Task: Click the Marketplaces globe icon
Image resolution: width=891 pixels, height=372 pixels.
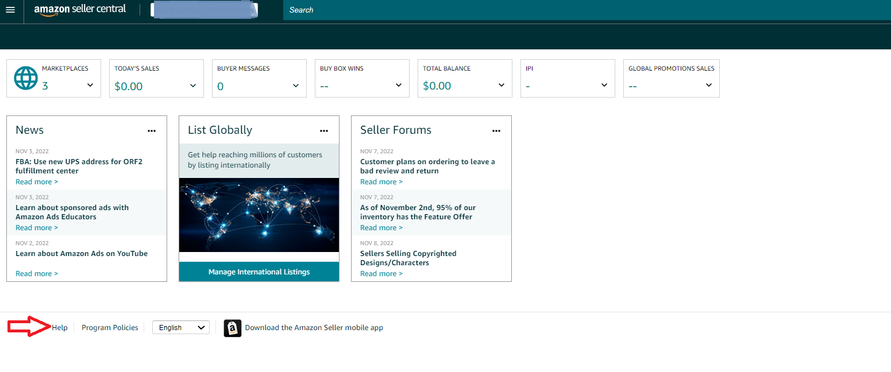Action: (x=25, y=78)
